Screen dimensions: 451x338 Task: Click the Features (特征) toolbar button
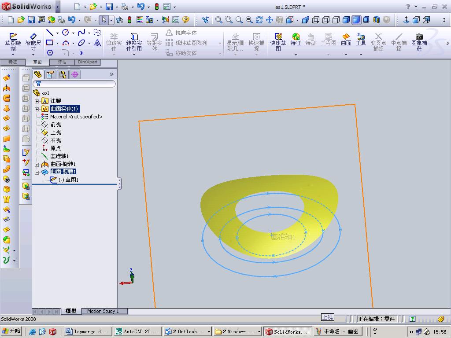pos(296,40)
